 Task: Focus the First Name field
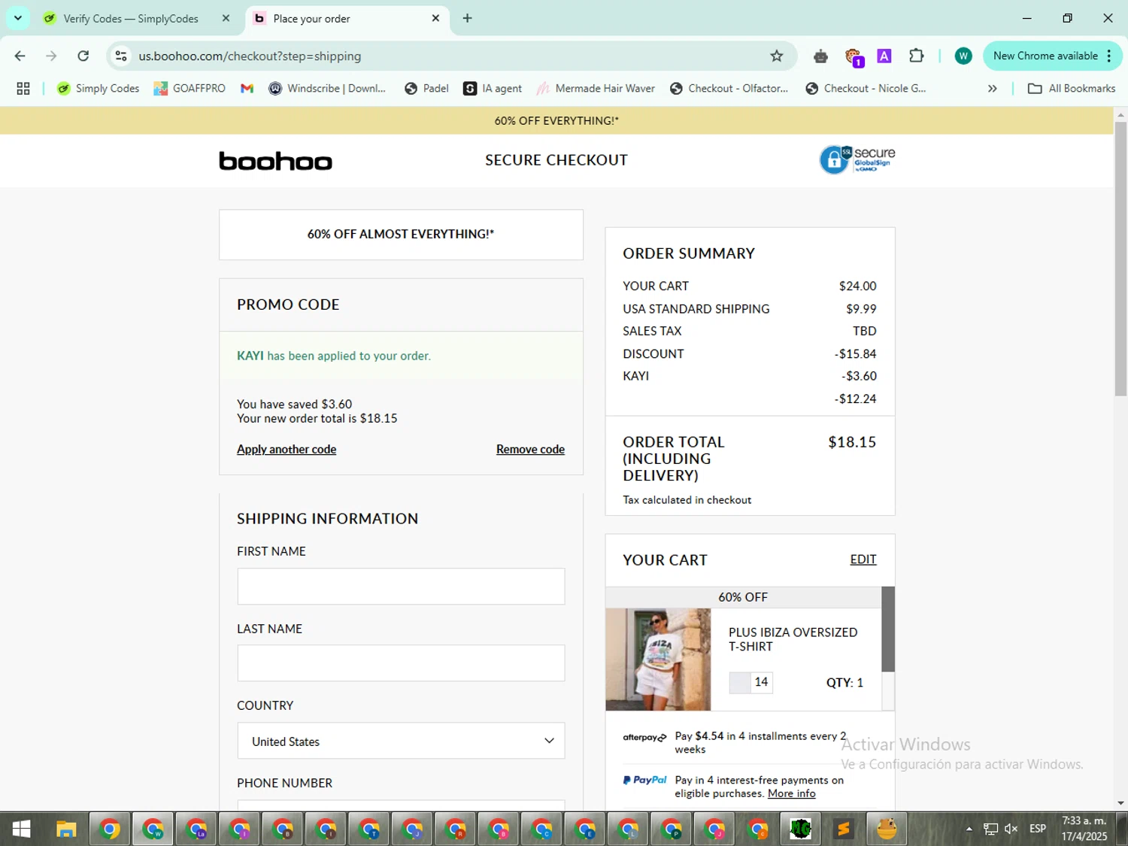pos(401,587)
